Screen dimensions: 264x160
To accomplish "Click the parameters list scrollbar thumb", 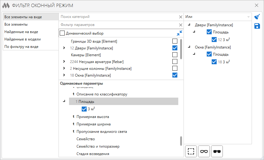I will pyautogui.click(x=181, y=141).
